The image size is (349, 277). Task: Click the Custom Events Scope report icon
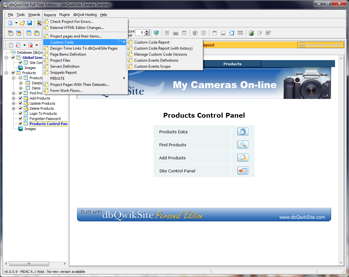pyautogui.click(x=130, y=66)
